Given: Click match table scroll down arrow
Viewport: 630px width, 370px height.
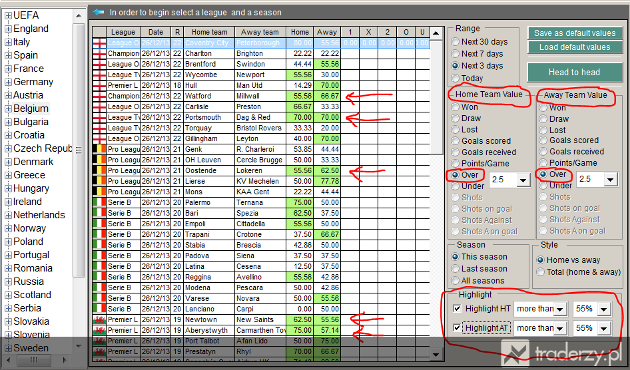Looking at the screenshot, I should point(436,354).
